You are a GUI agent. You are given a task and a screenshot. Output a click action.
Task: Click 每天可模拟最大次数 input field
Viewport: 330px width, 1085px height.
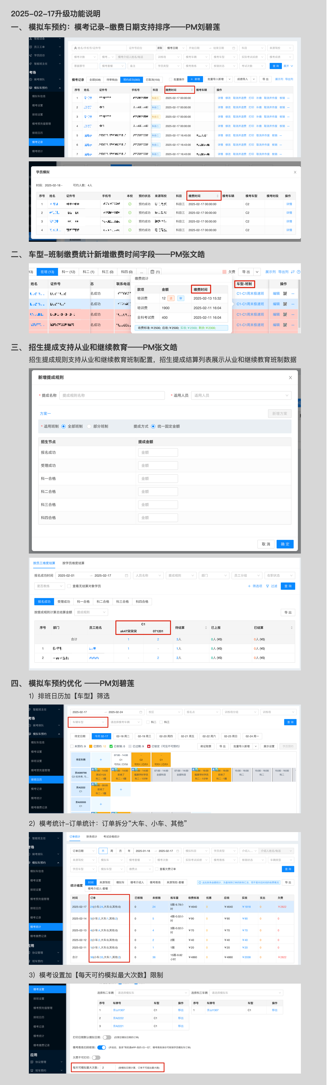(108, 1067)
